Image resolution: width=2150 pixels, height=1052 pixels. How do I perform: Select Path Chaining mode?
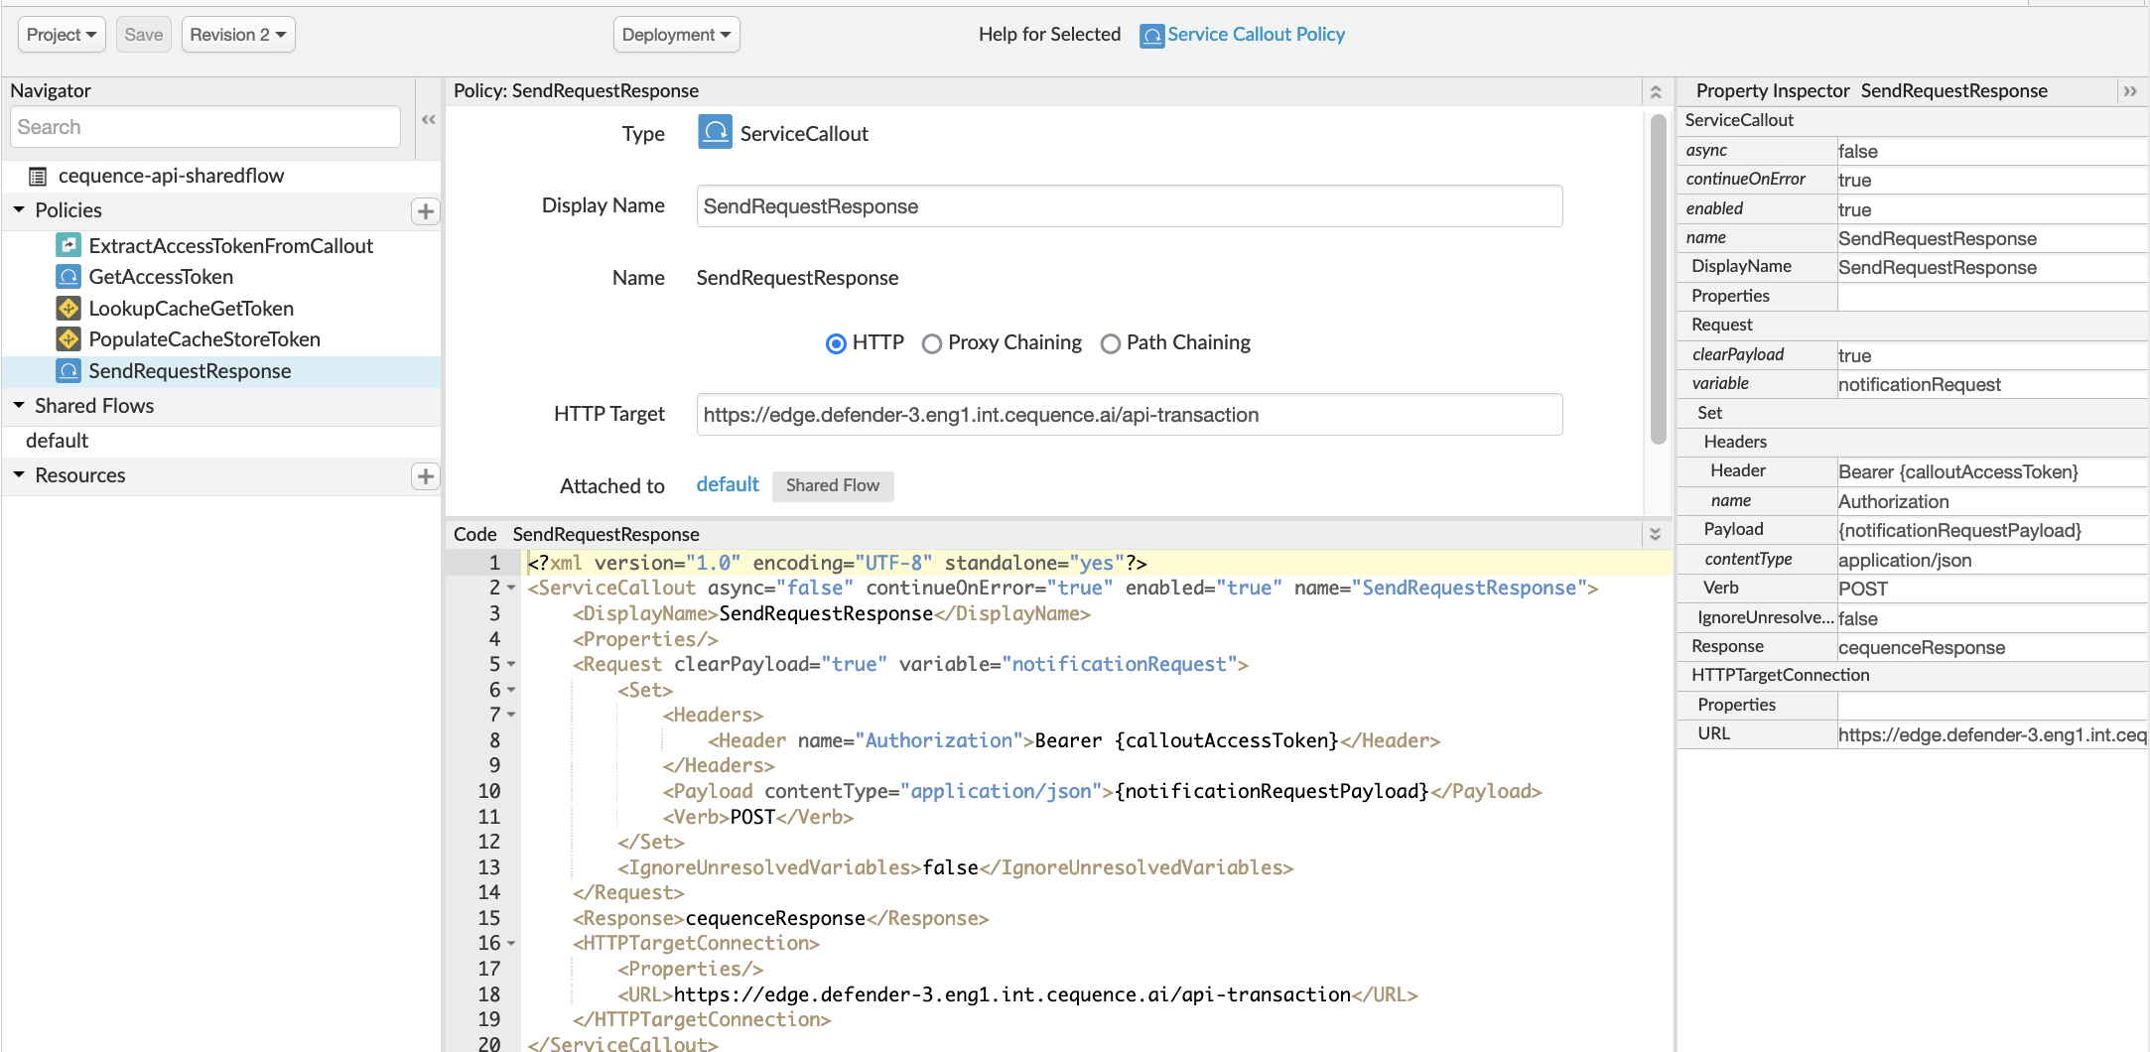(x=1111, y=343)
